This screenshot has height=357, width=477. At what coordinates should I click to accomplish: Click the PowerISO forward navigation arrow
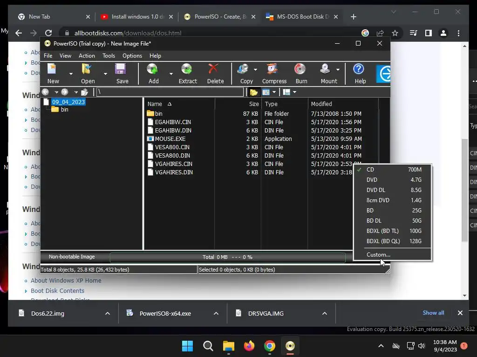click(64, 92)
